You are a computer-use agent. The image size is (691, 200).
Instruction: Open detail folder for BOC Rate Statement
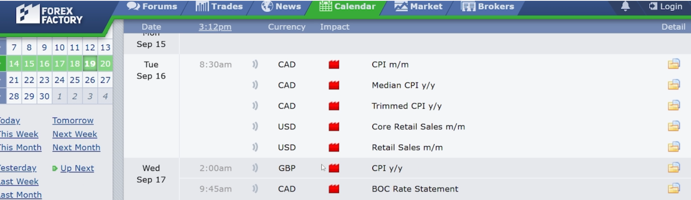[673, 188]
